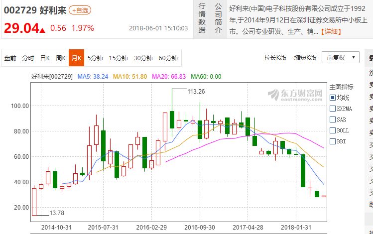Enable the EXPMA indicator checkbox
The image size is (373, 234).
333,108
